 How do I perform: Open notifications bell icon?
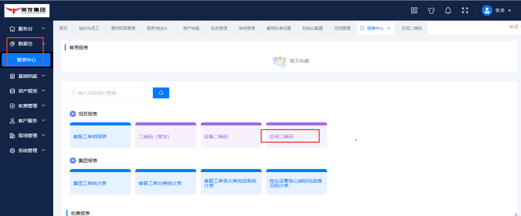tap(448, 10)
